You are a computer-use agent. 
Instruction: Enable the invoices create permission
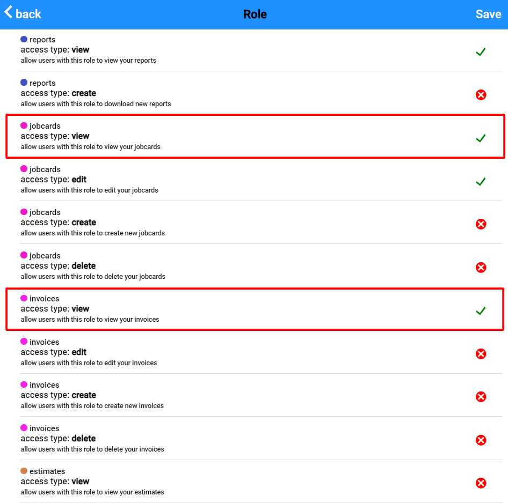pos(481,397)
